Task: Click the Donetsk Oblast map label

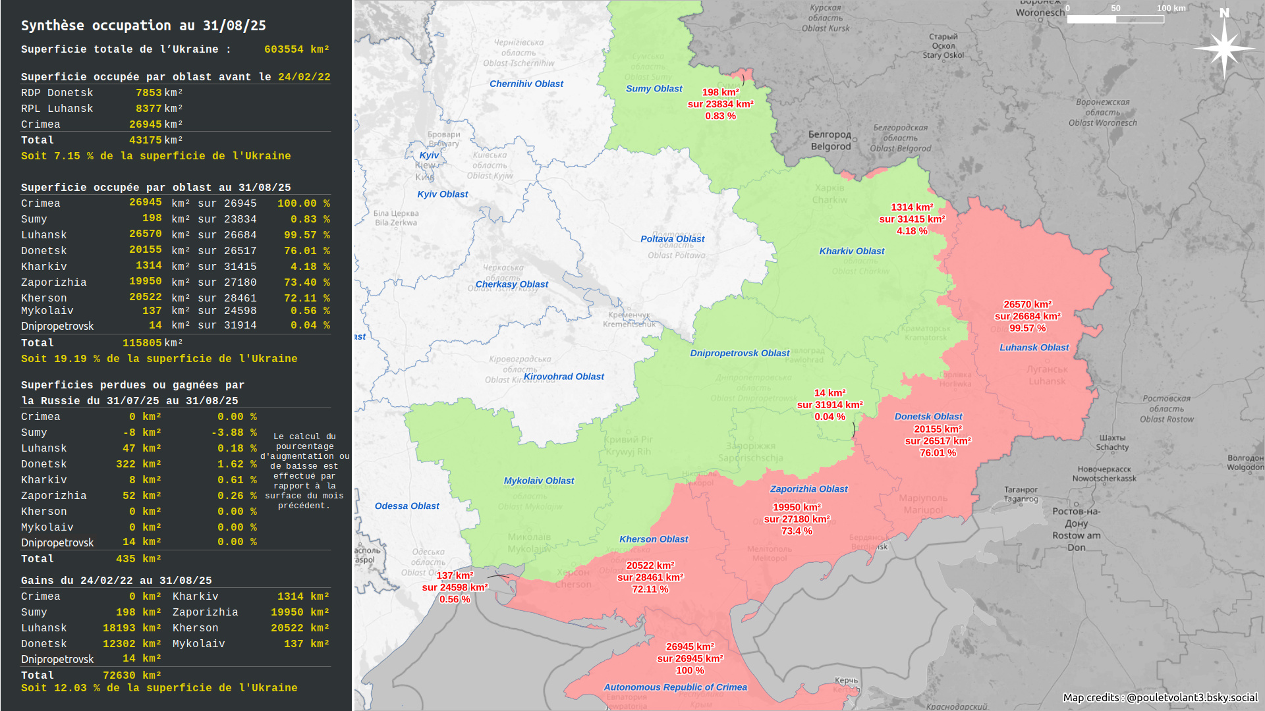Action: (928, 417)
